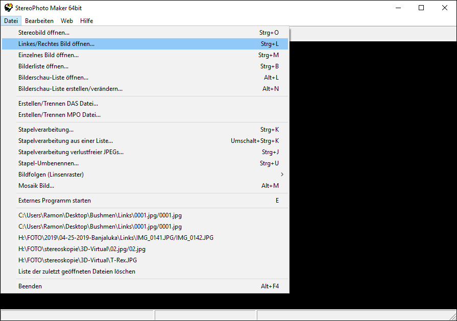The image size is (457, 321).
Task: Open recent file 3D-Virtual 02.jpg
Action: (145, 249)
